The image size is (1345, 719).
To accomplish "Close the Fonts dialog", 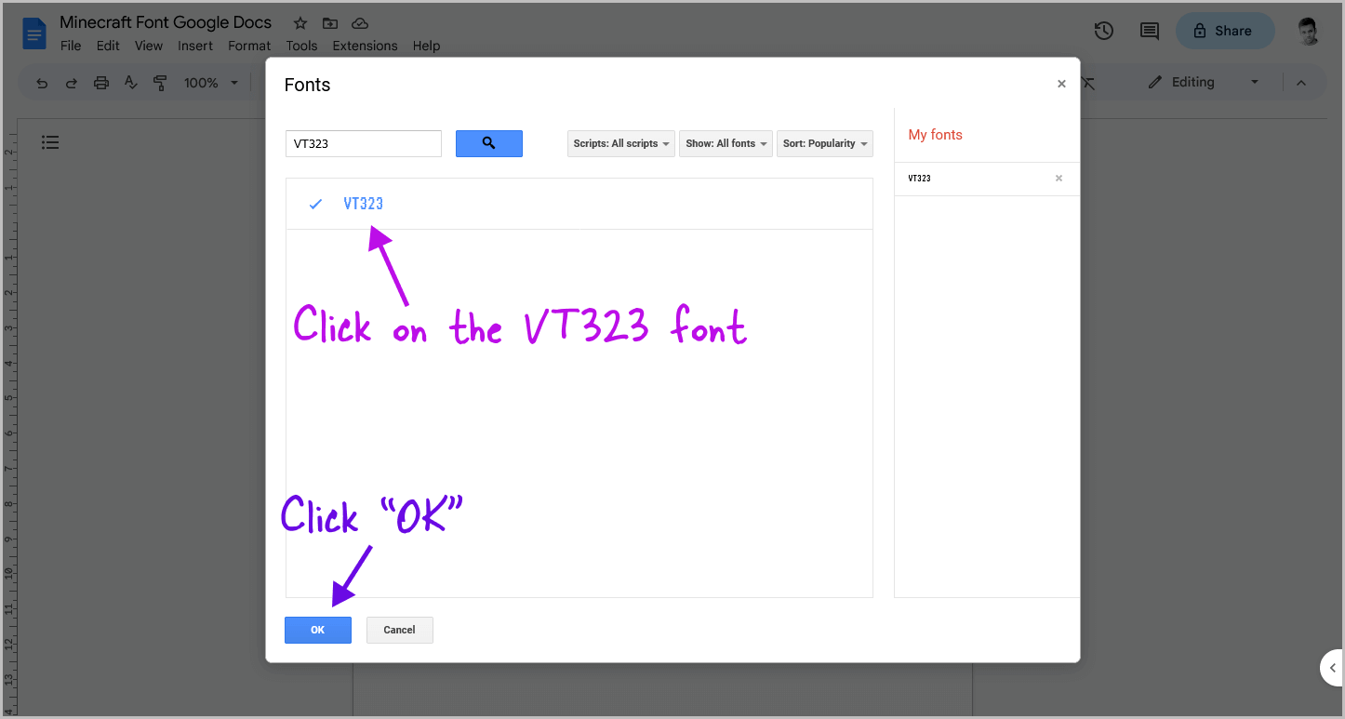I will [1061, 84].
